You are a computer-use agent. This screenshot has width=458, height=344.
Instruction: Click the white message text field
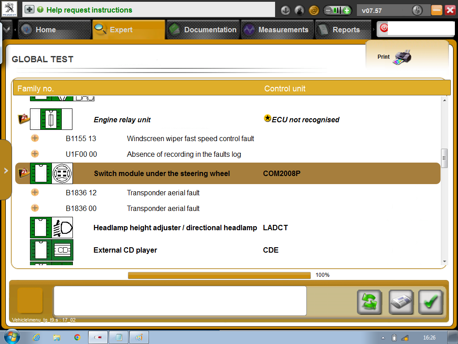[180, 301]
